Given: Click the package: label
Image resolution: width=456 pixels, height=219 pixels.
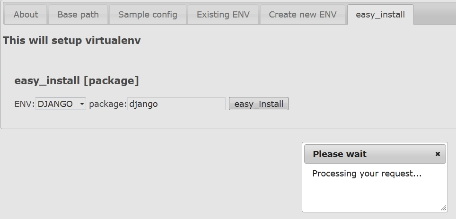Looking at the screenshot, I should [107, 104].
